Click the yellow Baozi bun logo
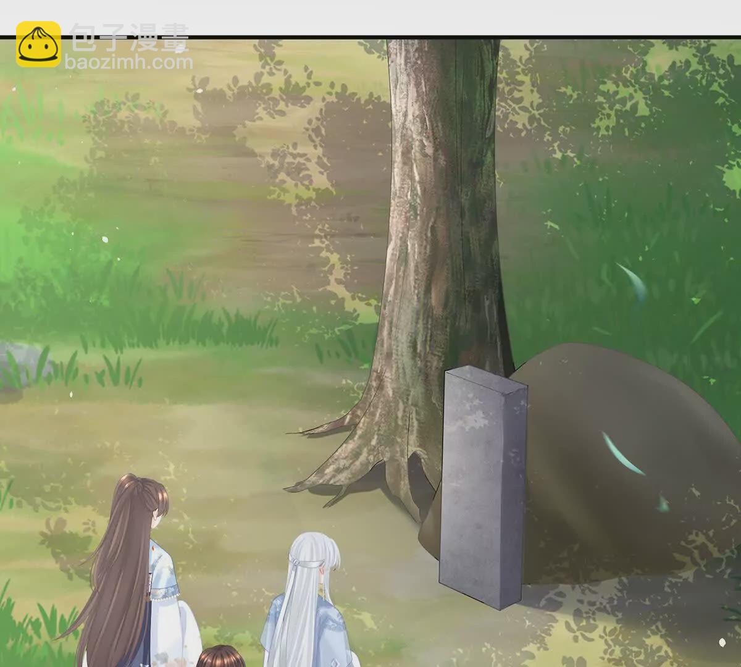This screenshot has width=741, height=667. click(38, 44)
